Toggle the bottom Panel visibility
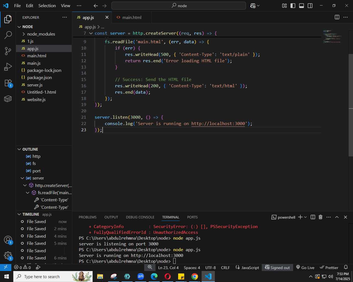Viewport: 353px width, 282px height. click(301, 6)
